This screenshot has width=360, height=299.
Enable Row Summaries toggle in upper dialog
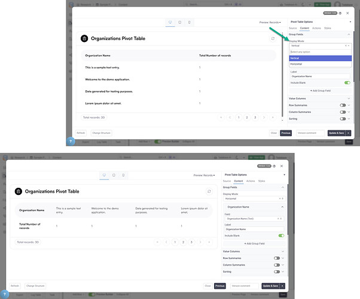(x=344, y=104)
